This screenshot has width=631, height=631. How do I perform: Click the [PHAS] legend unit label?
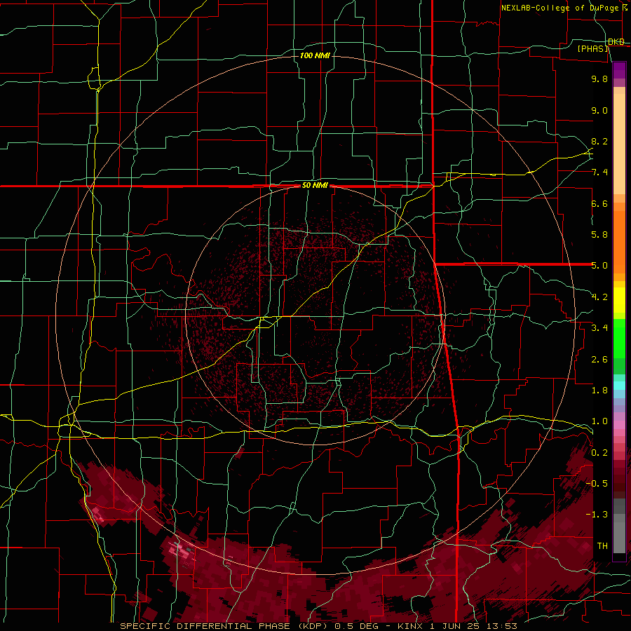coord(593,48)
